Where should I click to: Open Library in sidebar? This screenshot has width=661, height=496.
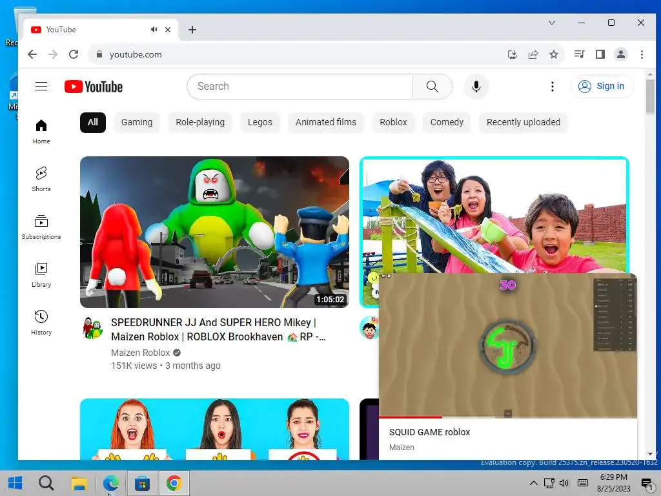click(41, 275)
